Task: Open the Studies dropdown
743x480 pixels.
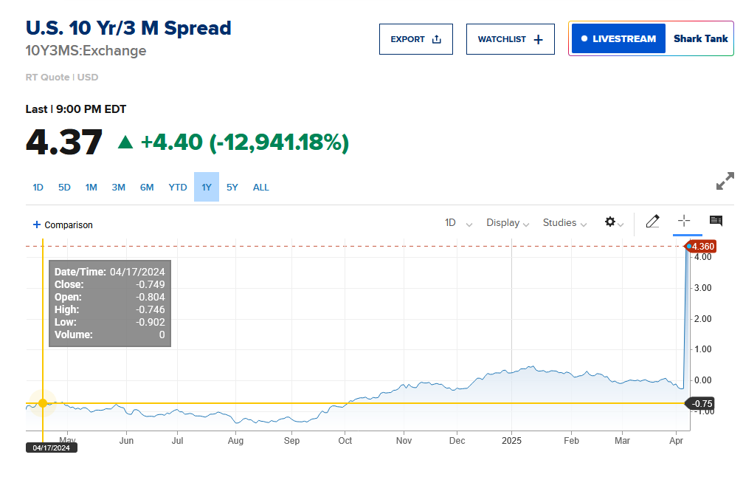Action: pyautogui.click(x=564, y=223)
